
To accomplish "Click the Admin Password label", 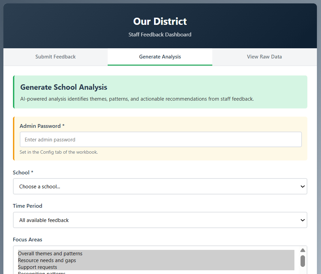I will (42, 126).
